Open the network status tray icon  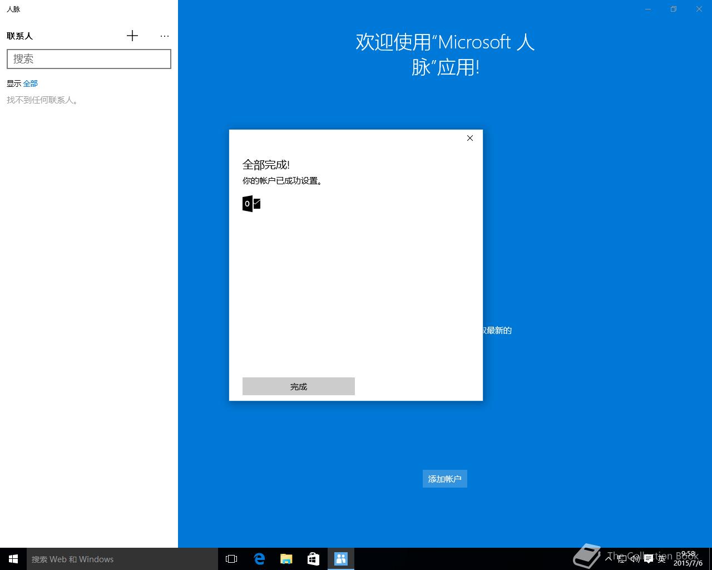click(x=622, y=559)
